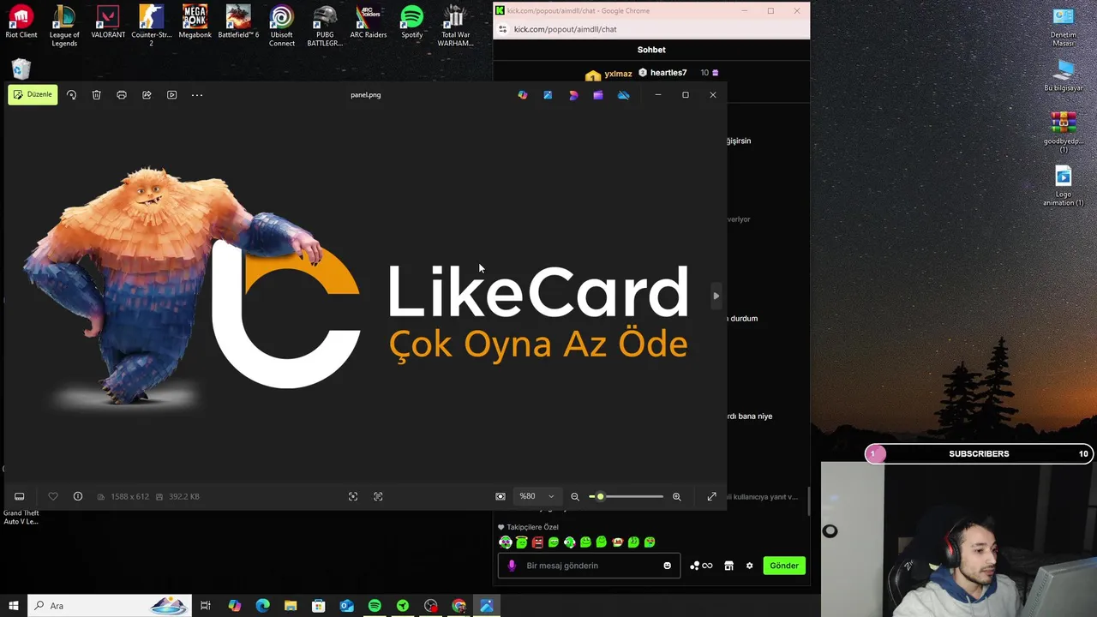Toggle the filmstrip icon in Photos bottom bar

click(x=19, y=496)
